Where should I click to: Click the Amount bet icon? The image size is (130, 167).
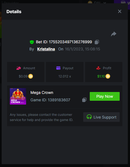click(18, 68)
